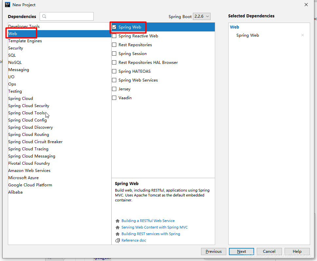The image size is (317, 261).
Task: Uncheck the Spring Web checkbox
Action: coord(114,27)
